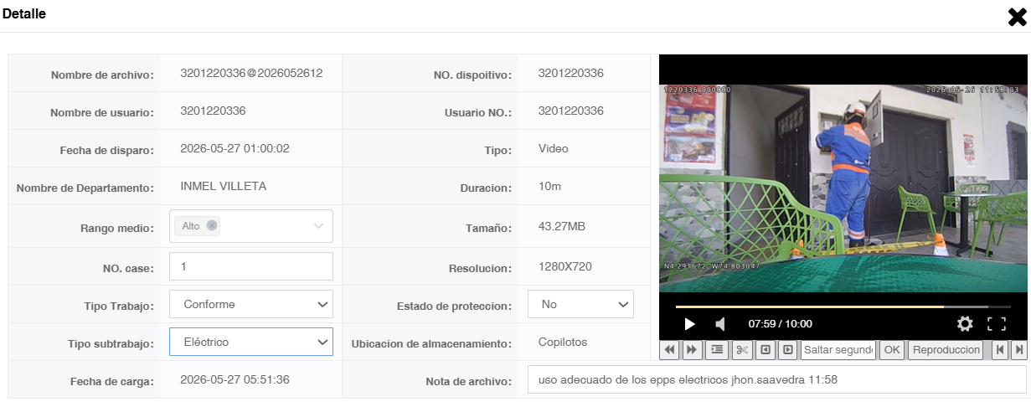Viewport: 1031px width, 407px height.
Task: Close the Detalle dialog
Action: click(x=1017, y=17)
